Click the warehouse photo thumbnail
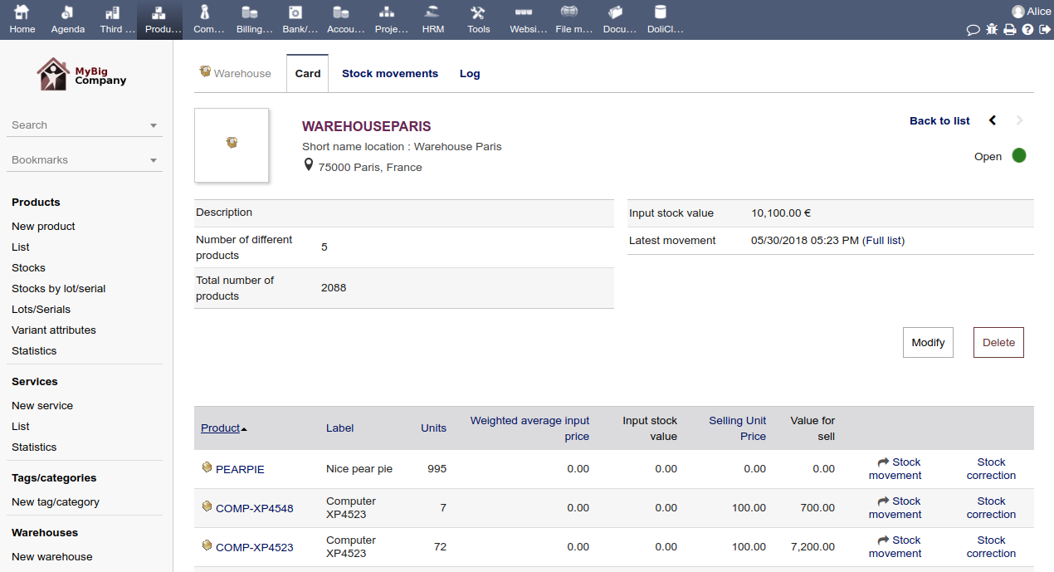 coord(232,144)
